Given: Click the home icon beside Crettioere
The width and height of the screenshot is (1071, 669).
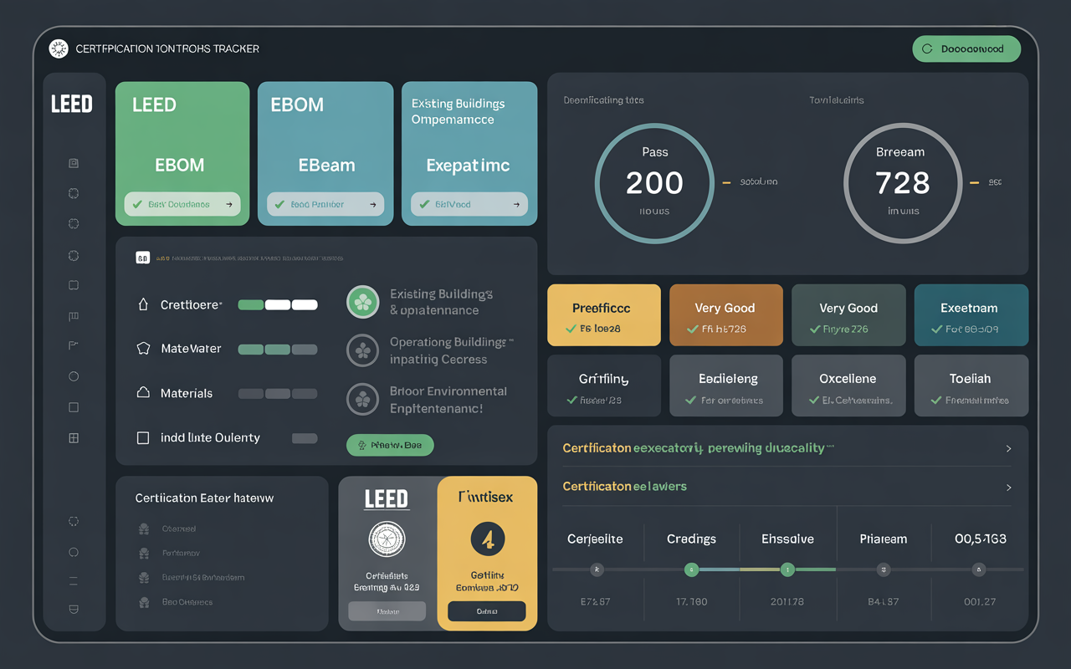Looking at the screenshot, I should coord(143,305).
